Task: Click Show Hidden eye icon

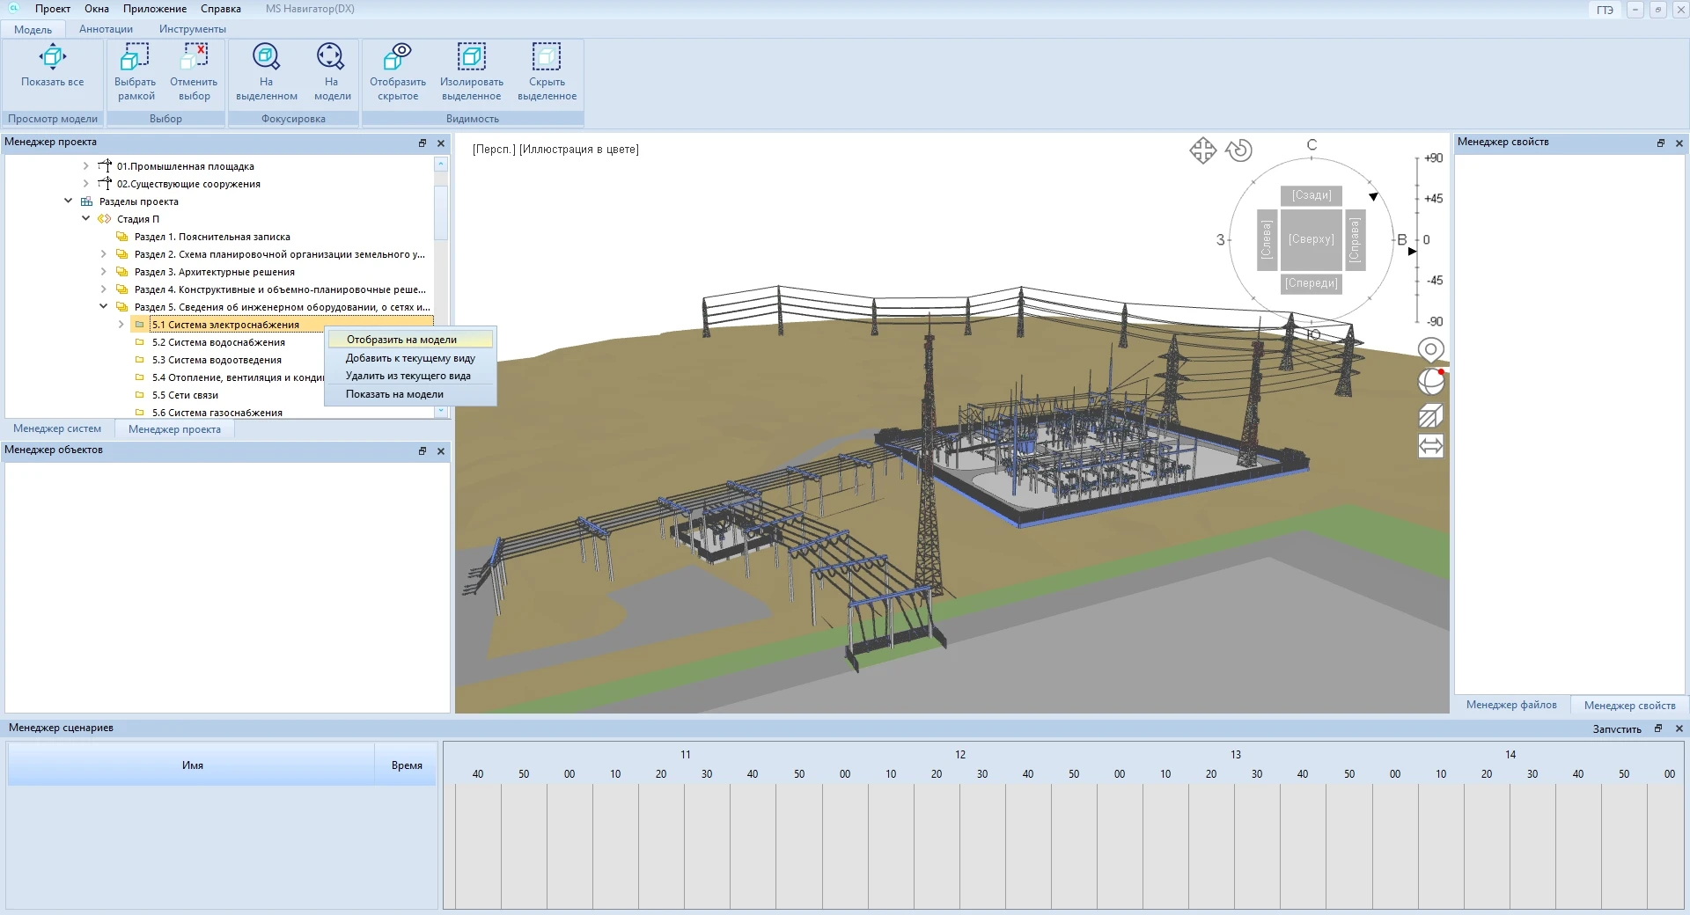Action: 397,58
